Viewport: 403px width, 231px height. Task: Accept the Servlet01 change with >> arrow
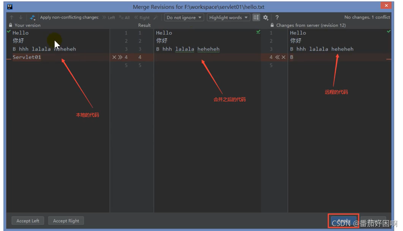click(120, 57)
